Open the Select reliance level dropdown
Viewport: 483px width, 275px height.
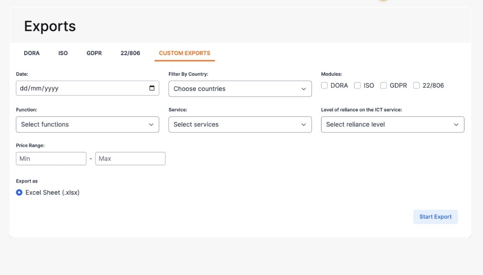[392, 125]
